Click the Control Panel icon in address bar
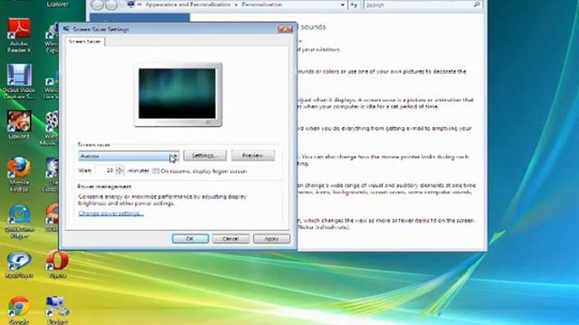This screenshot has height=325, width=579. (131, 5)
